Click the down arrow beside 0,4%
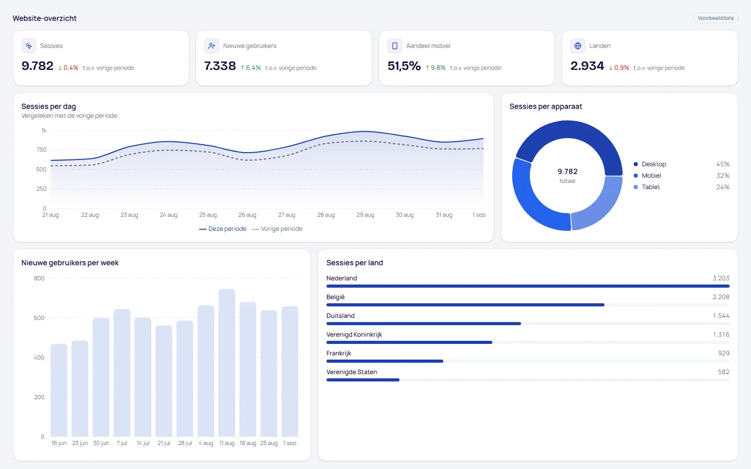Viewport: 751px width, 469px height. pyautogui.click(x=60, y=68)
